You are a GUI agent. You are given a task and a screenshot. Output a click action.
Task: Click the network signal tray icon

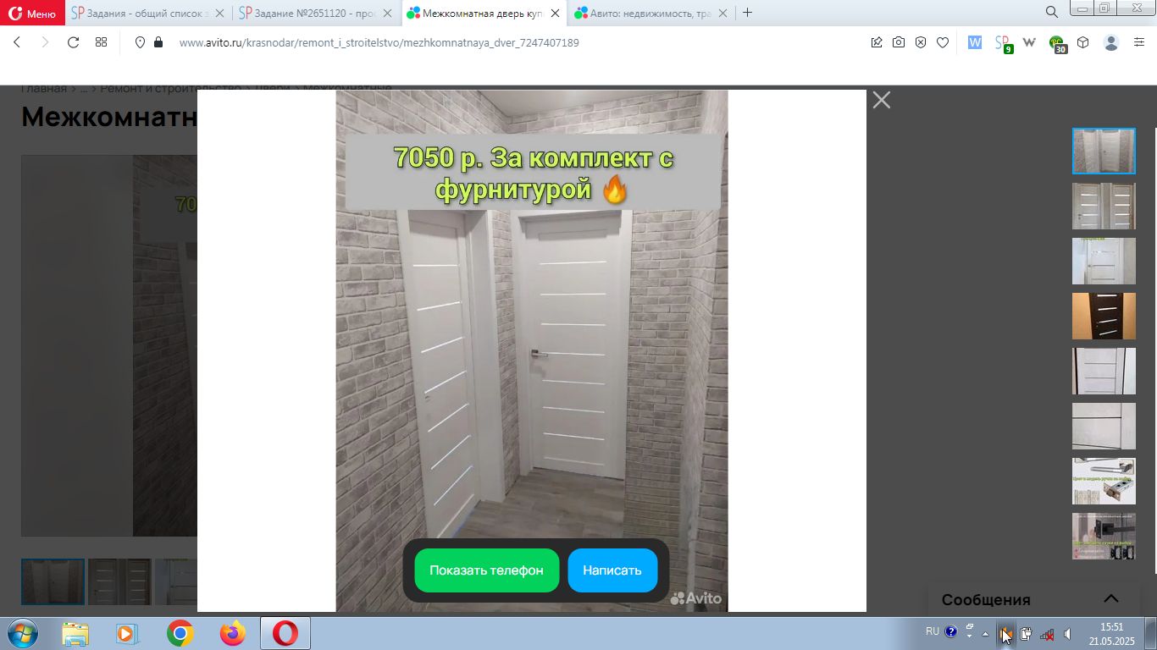[1047, 634]
